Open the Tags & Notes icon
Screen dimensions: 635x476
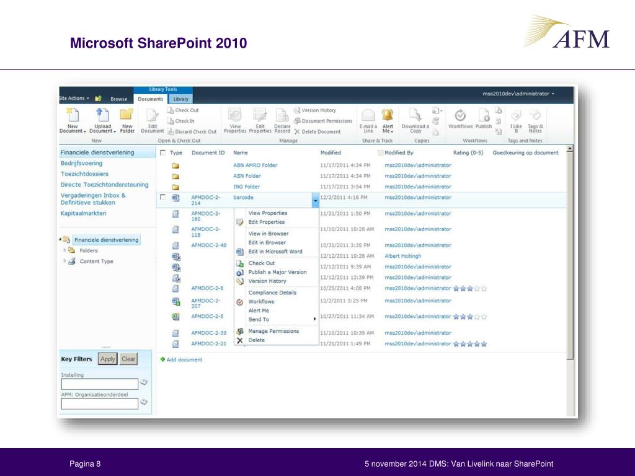coord(535,115)
